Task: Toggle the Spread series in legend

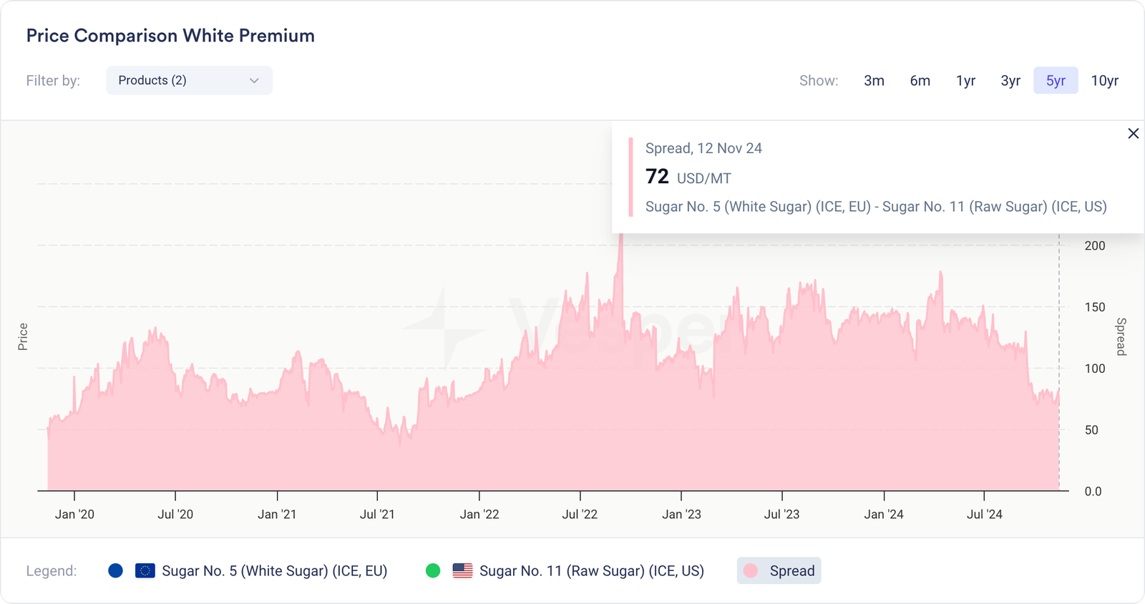Action: coord(791,571)
